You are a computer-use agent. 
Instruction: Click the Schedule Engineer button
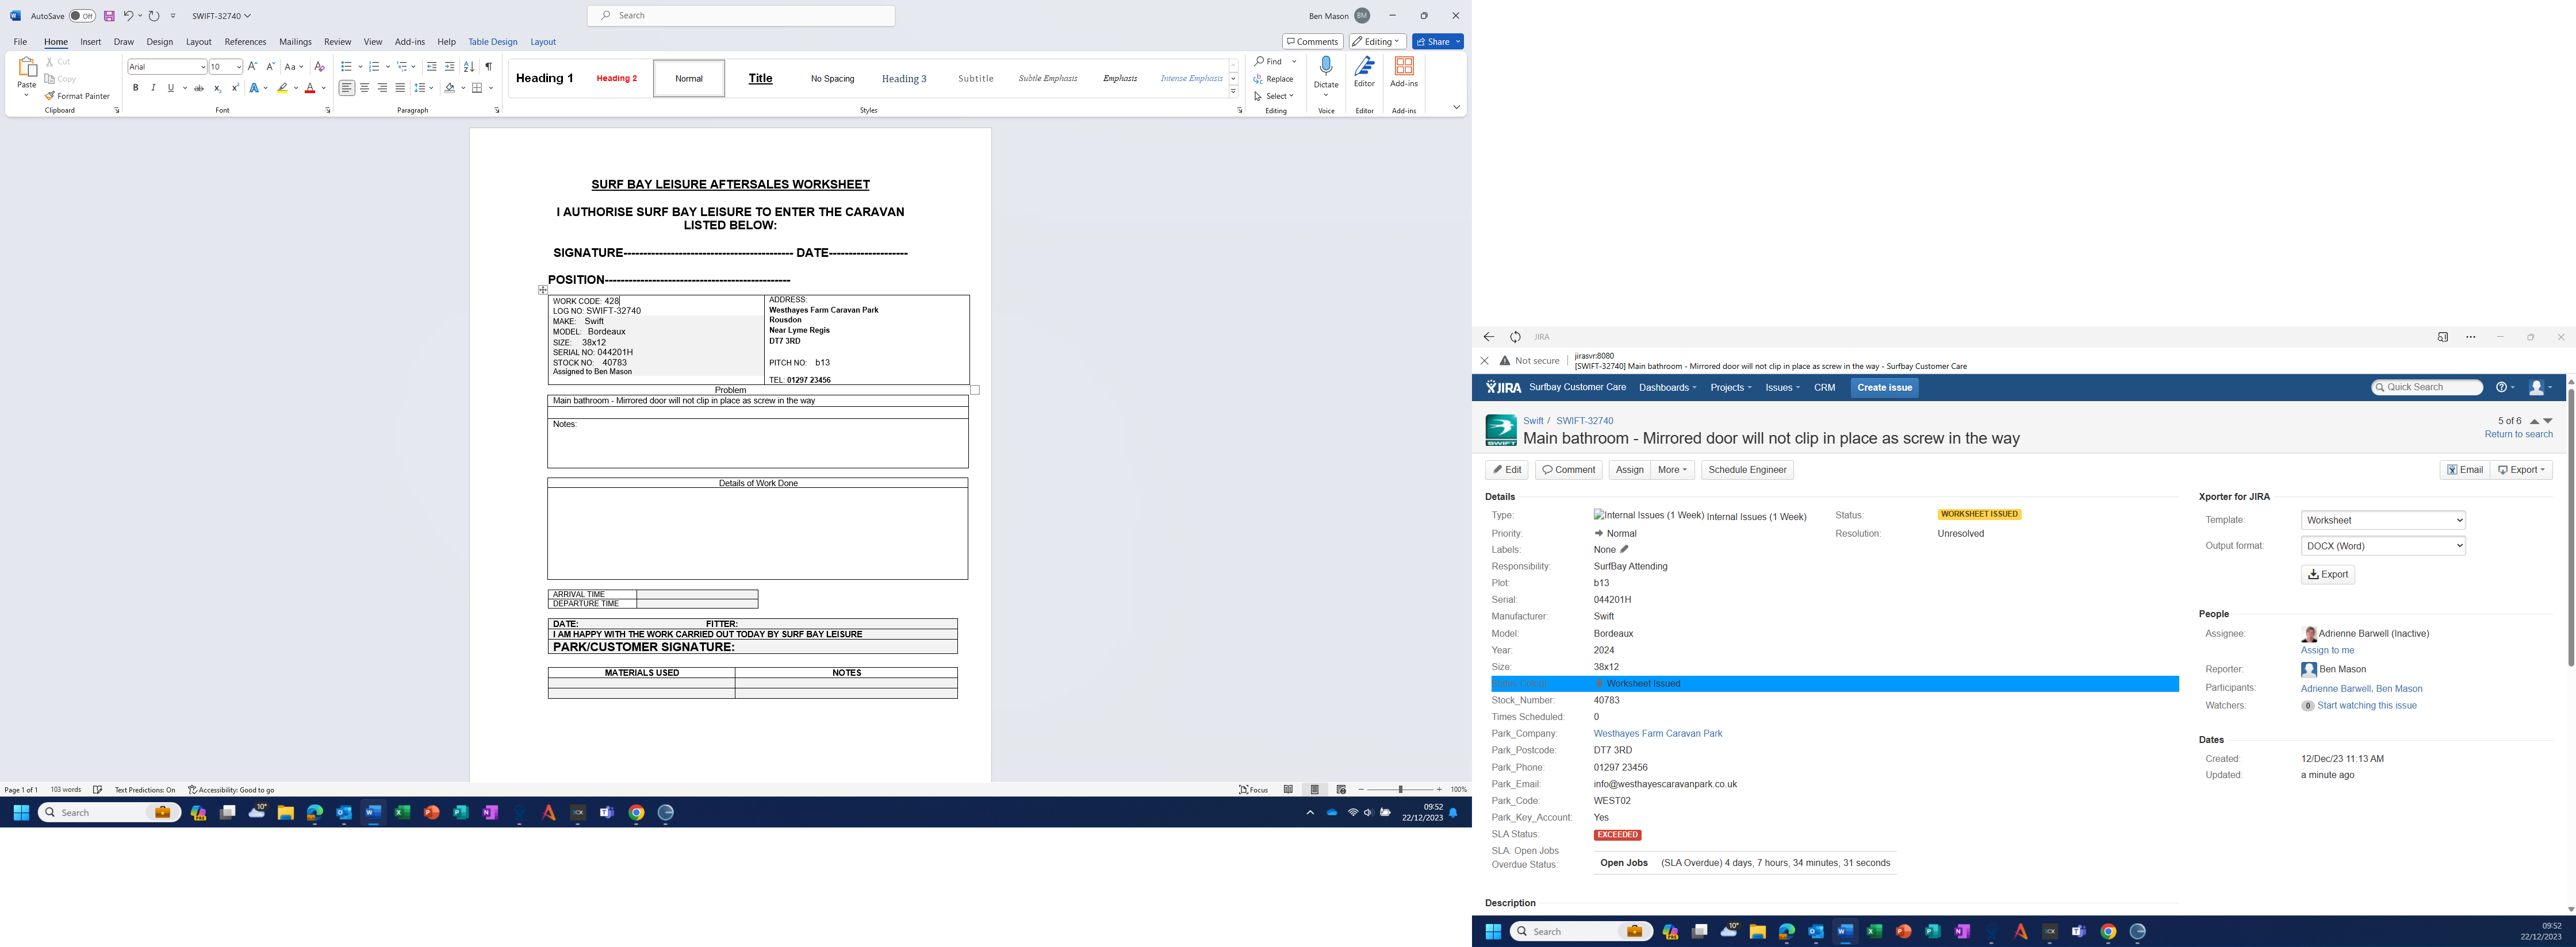1747,469
